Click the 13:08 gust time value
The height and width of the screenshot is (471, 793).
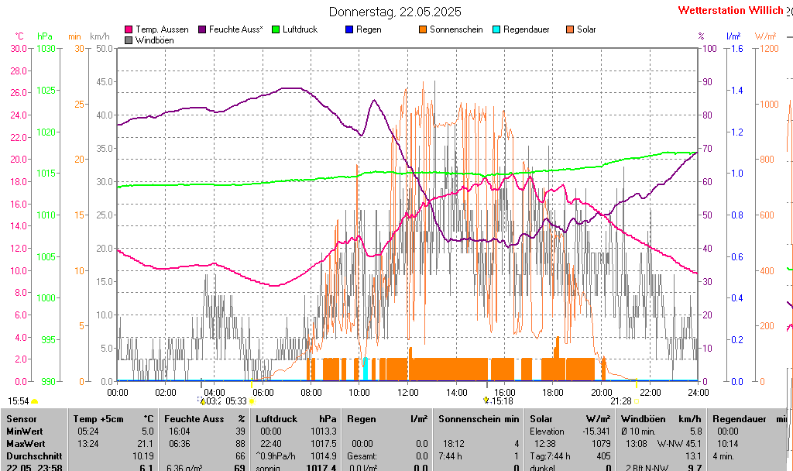coord(637,444)
